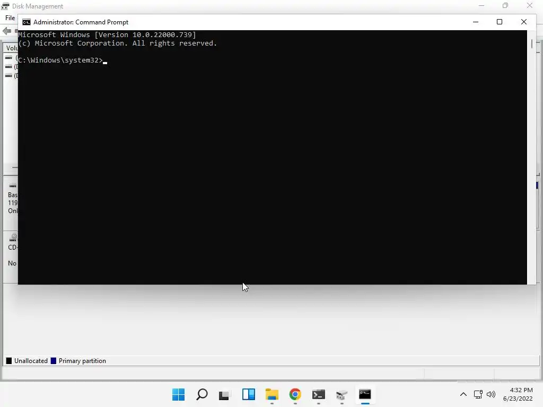
Task: Open volume control in system tray
Action: (491, 394)
